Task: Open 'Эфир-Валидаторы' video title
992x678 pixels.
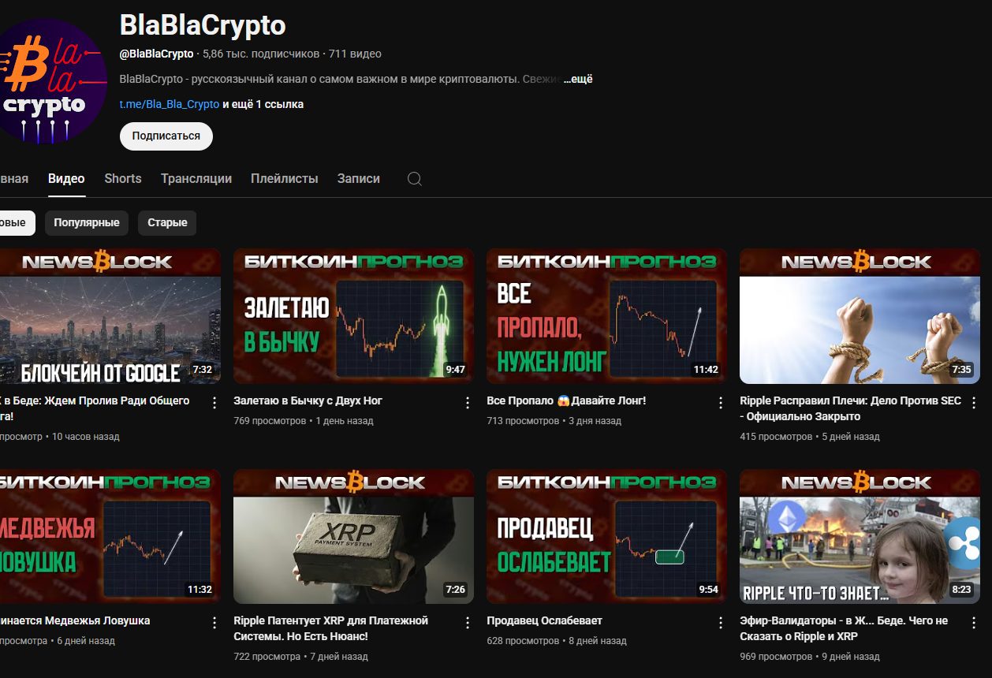Action: coord(844,628)
